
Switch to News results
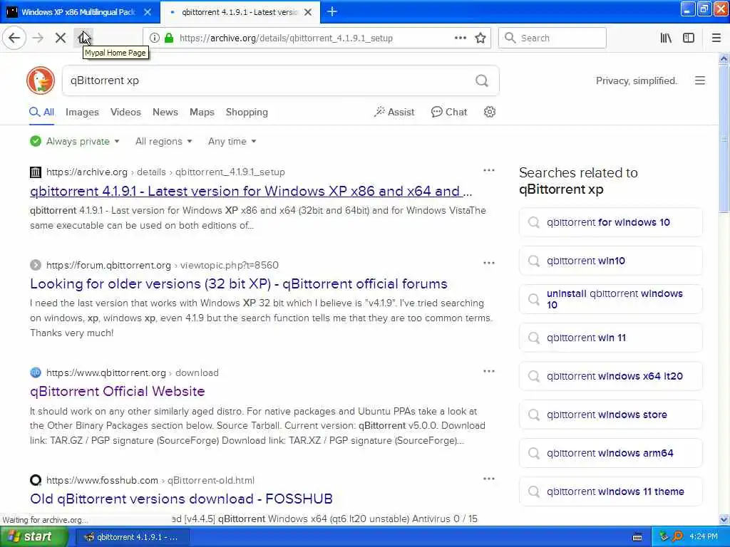[x=165, y=112]
